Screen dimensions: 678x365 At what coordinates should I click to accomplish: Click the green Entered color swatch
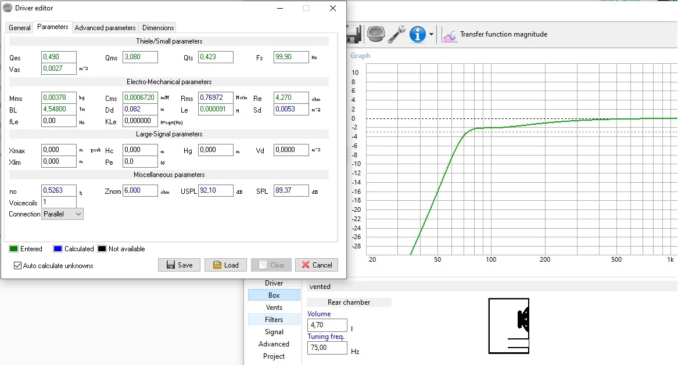13,249
